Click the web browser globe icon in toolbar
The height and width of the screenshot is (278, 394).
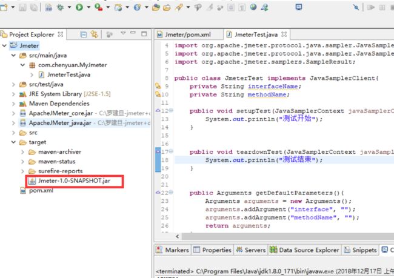[253, 7]
